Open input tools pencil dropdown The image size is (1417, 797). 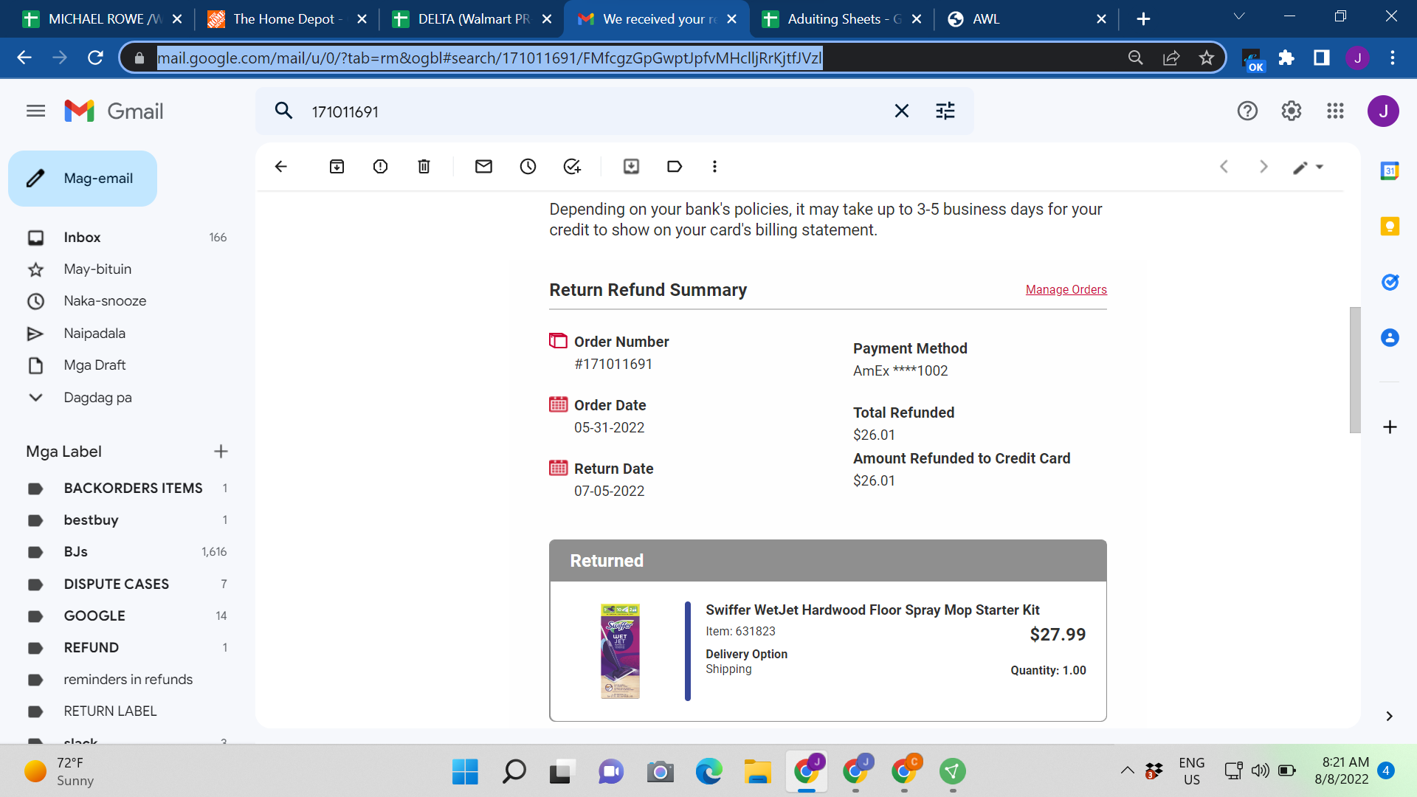[1308, 168]
